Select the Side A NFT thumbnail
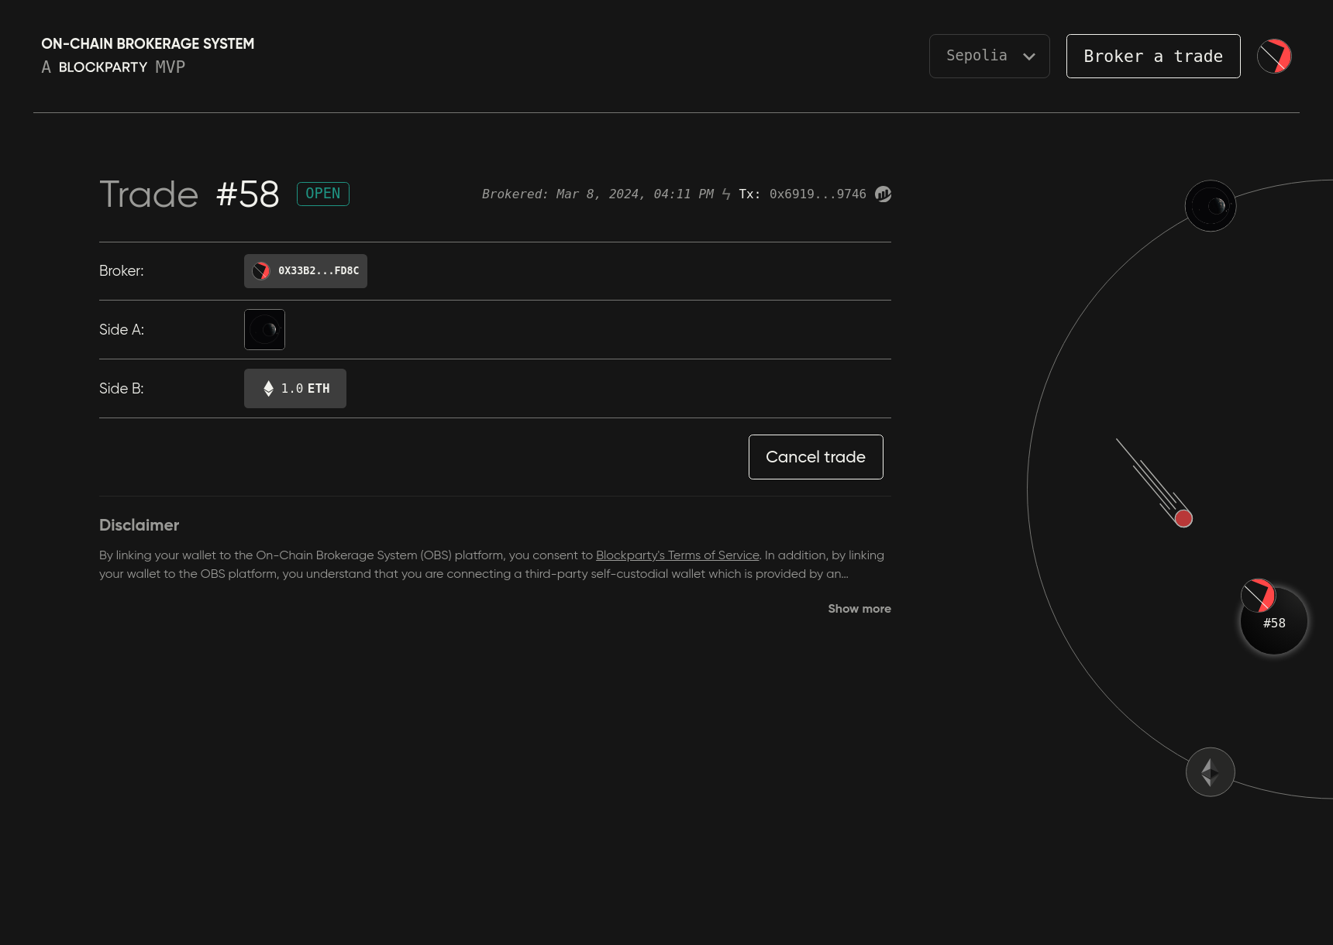 click(264, 330)
